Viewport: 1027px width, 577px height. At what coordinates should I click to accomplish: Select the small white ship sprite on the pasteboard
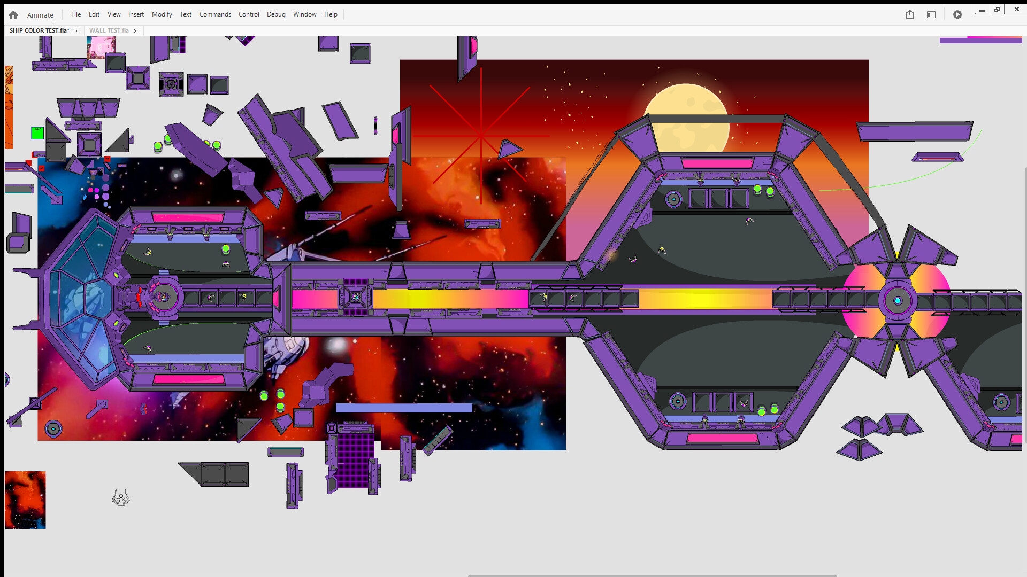tap(121, 498)
